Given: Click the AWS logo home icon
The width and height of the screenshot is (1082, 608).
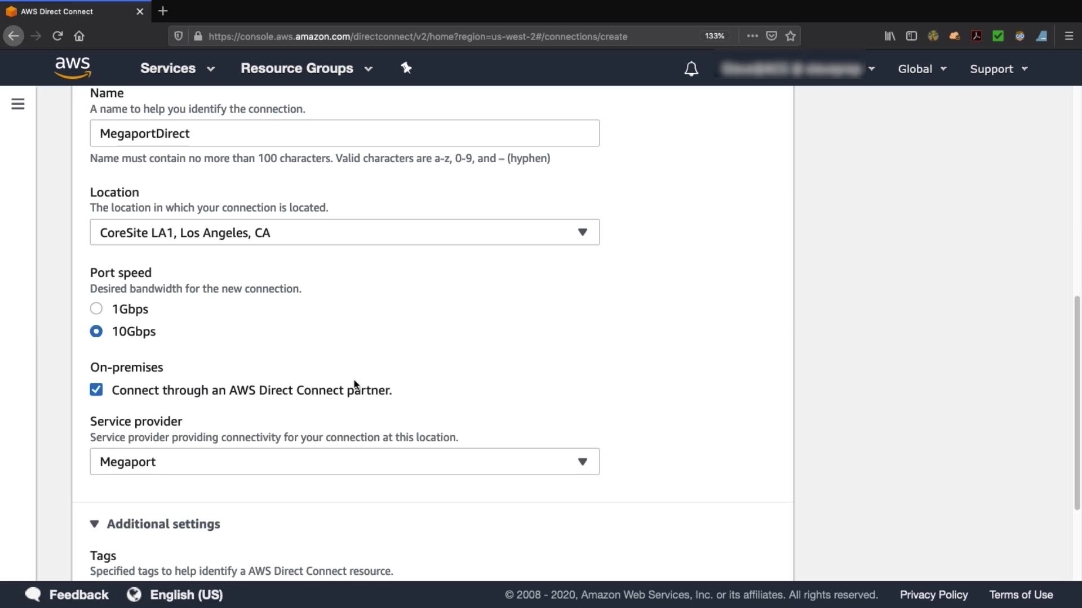Looking at the screenshot, I should tap(73, 68).
